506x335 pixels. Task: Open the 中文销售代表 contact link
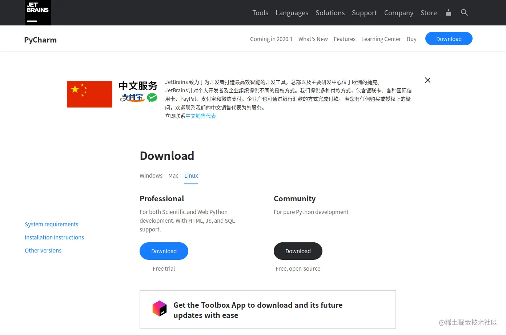[201, 116]
